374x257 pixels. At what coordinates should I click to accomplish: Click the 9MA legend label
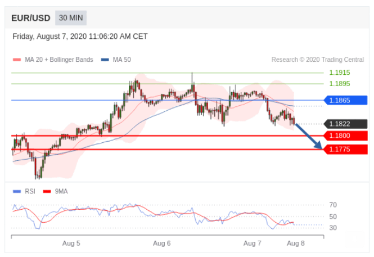[x=61, y=191]
